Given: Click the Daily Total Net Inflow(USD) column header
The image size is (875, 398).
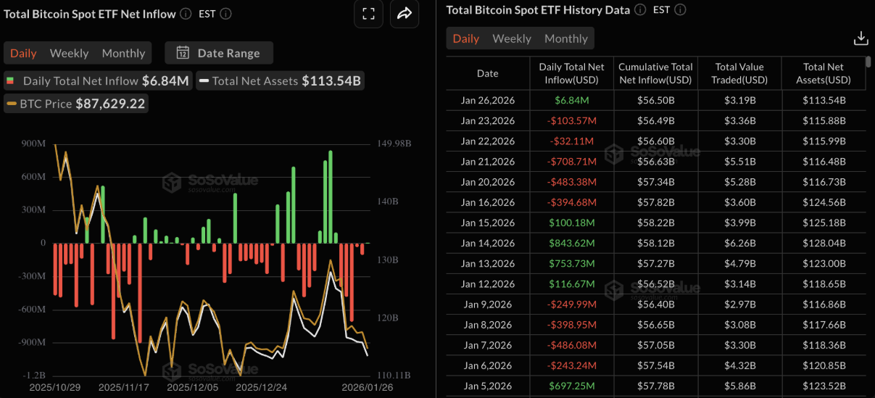Looking at the screenshot, I should 573,73.
